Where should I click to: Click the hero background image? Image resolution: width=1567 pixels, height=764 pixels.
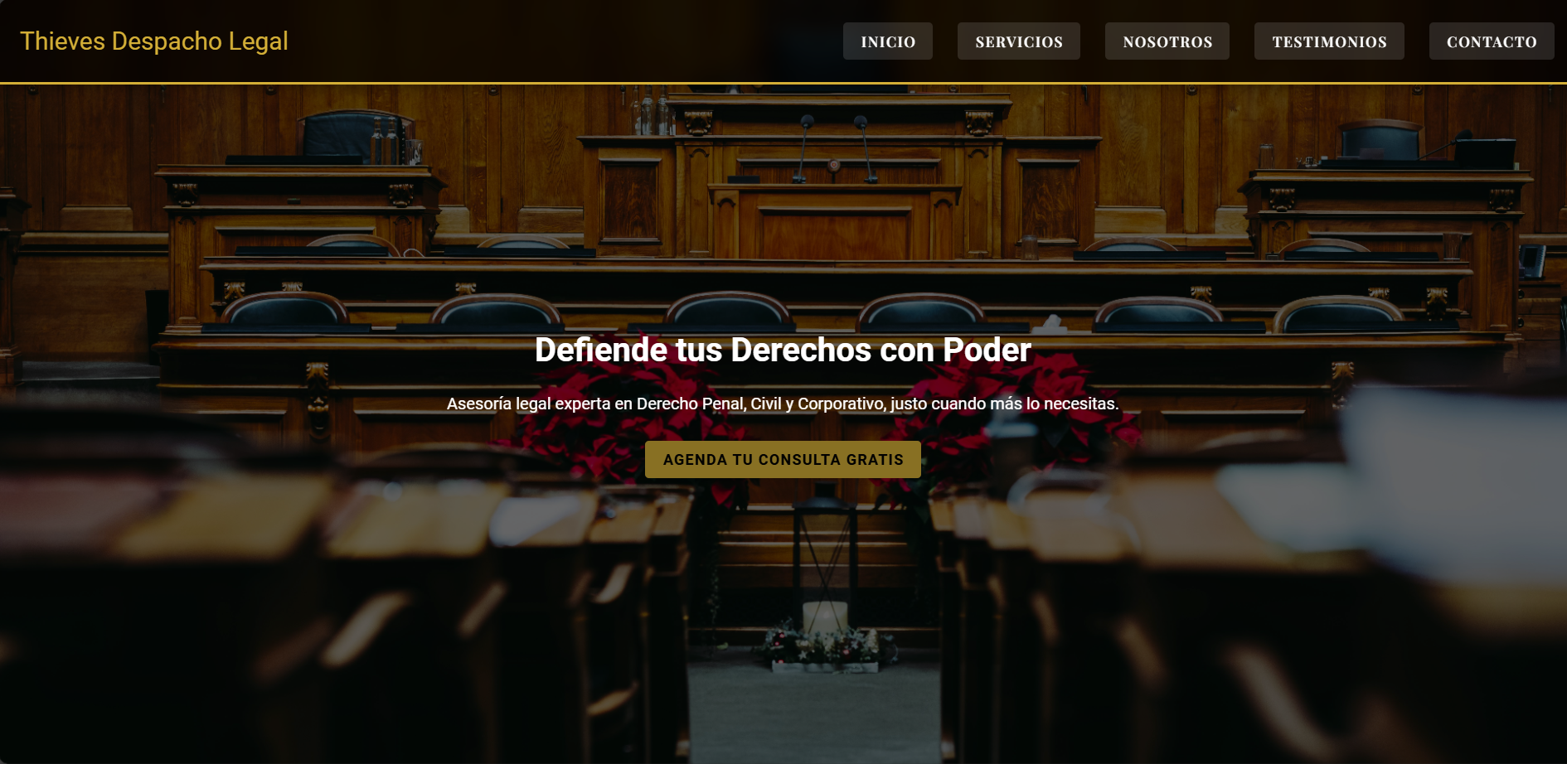click(x=332, y=580)
